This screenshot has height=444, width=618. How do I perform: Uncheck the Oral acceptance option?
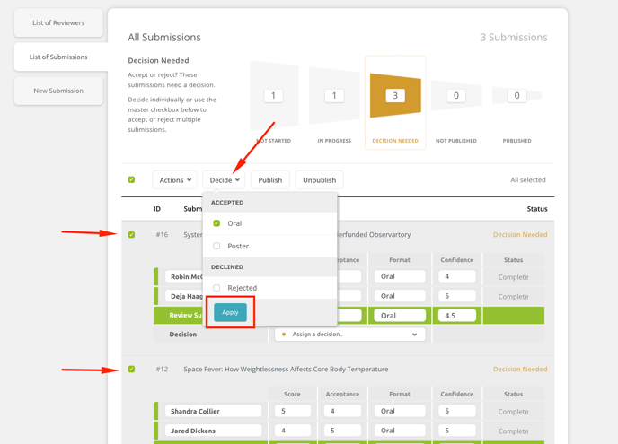click(216, 223)
